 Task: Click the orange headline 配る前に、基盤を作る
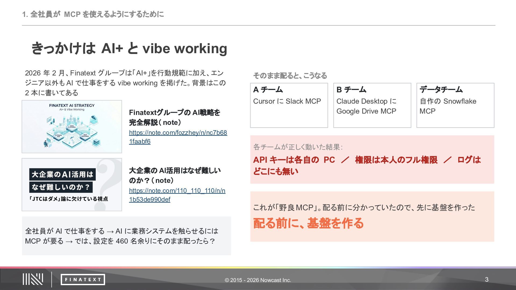308,223
